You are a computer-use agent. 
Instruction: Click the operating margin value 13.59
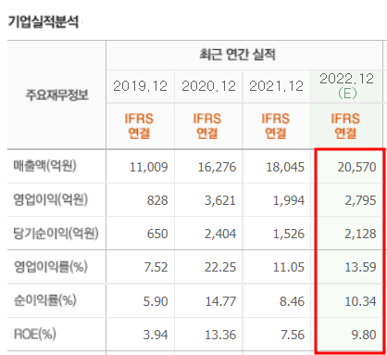(360, 267)
